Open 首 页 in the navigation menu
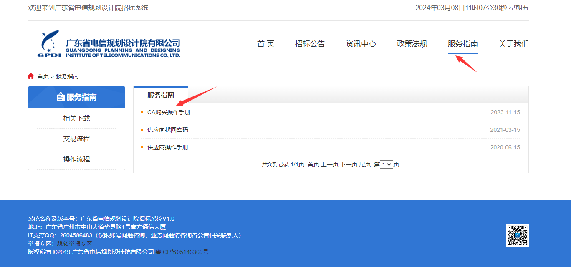This screenshot has width=571, height=267. pos(265,44)
